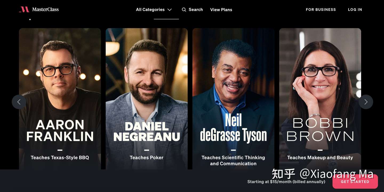Go to For Business page
Image resolution: width=384 pixels, height=192 pixels.
click(x=321, y=10)
